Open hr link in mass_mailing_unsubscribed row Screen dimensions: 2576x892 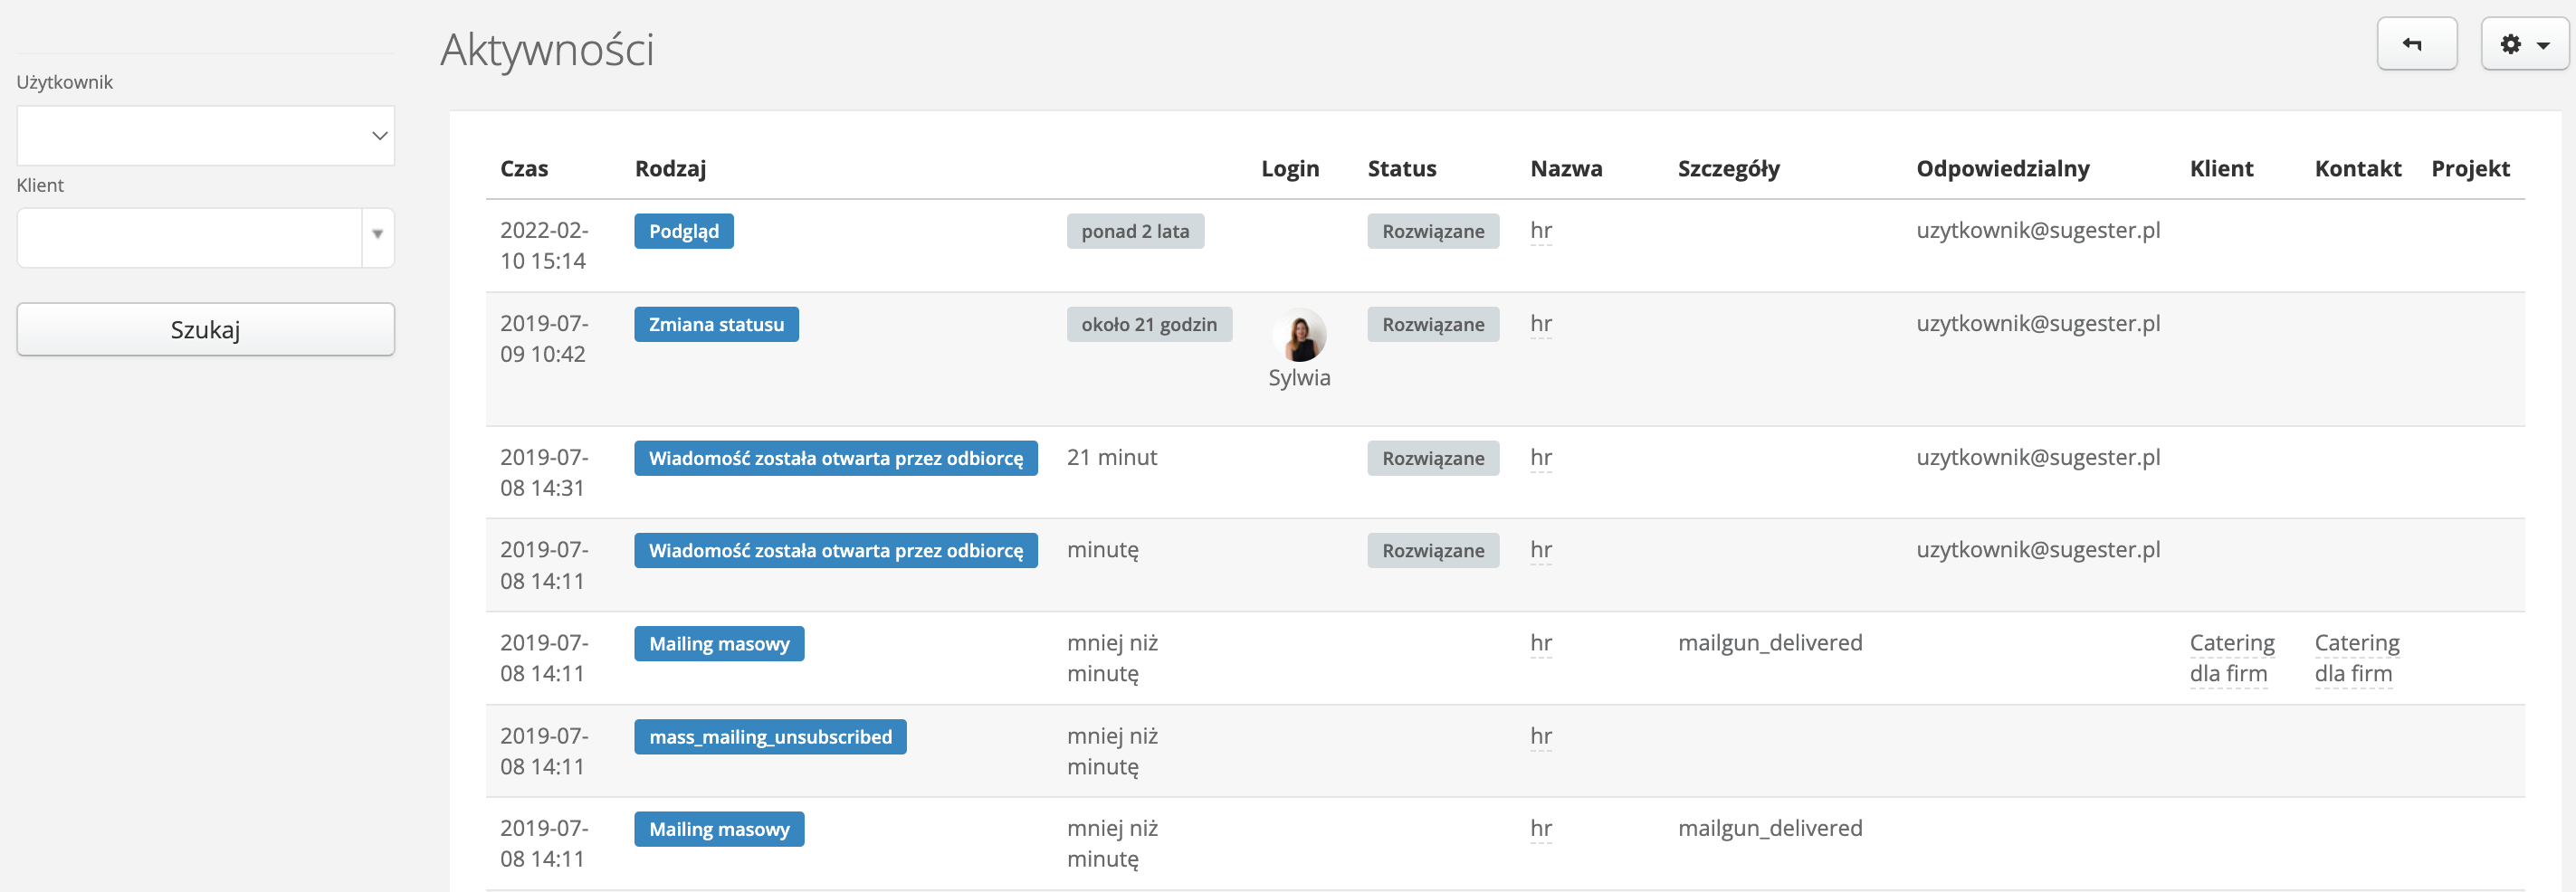pyautogui.click(x=1540, y=737)
